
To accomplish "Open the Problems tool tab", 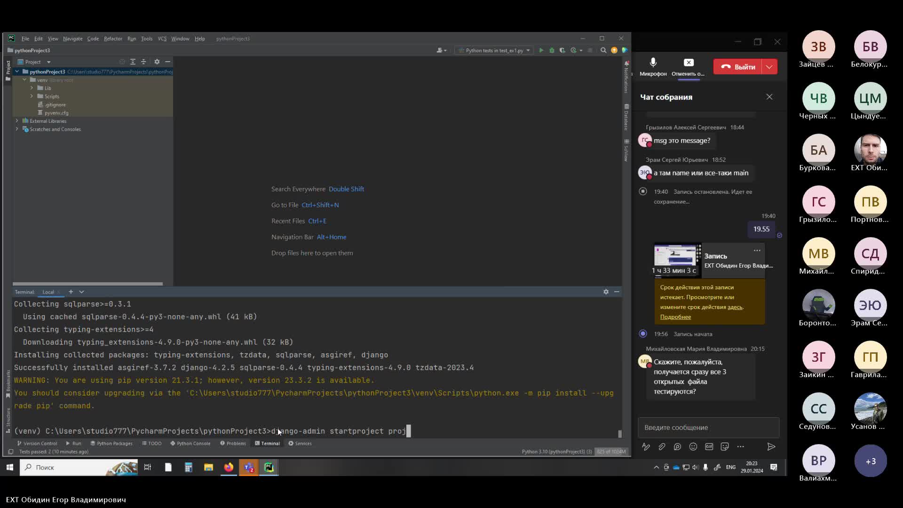I will [232, 443].
